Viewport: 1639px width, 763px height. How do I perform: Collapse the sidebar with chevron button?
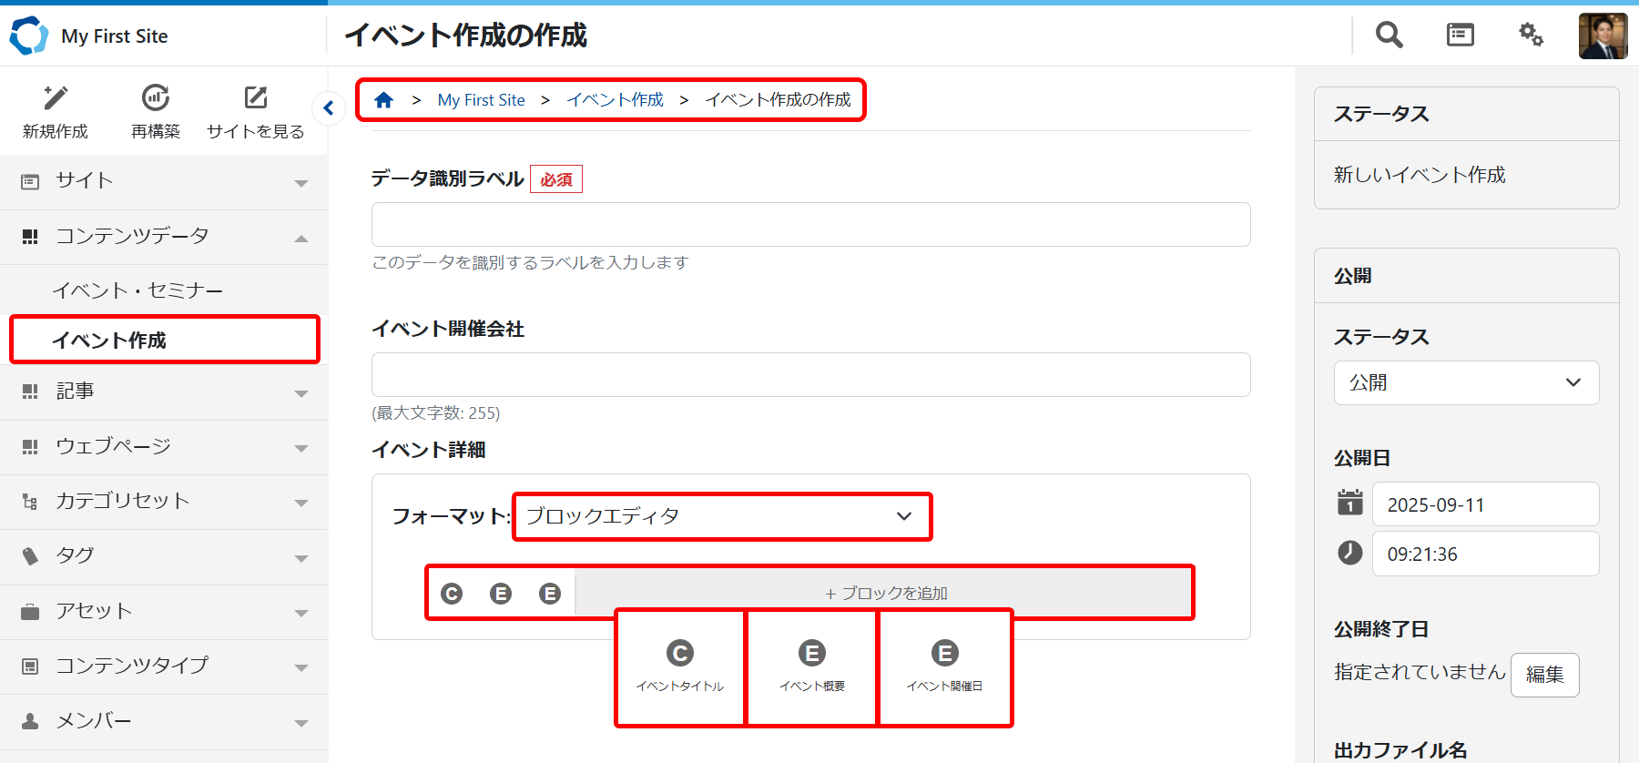coord(328,108)
